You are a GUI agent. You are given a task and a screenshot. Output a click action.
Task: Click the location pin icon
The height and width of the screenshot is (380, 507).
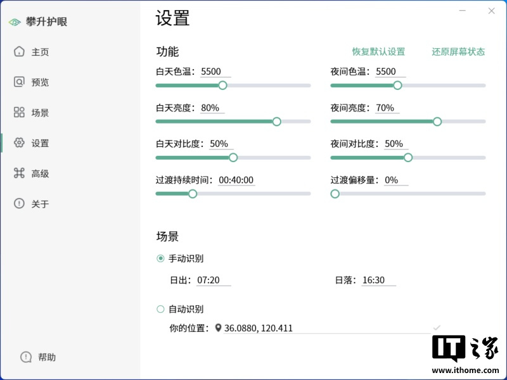click(219, 328)
